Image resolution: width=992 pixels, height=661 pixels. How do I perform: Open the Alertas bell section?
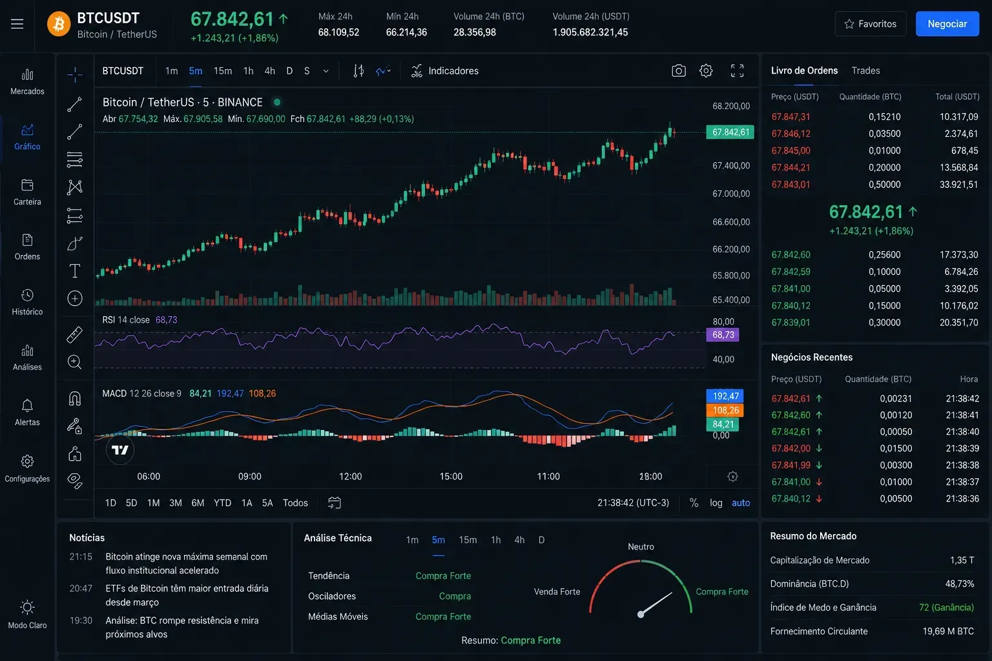[x=27, y=413]
